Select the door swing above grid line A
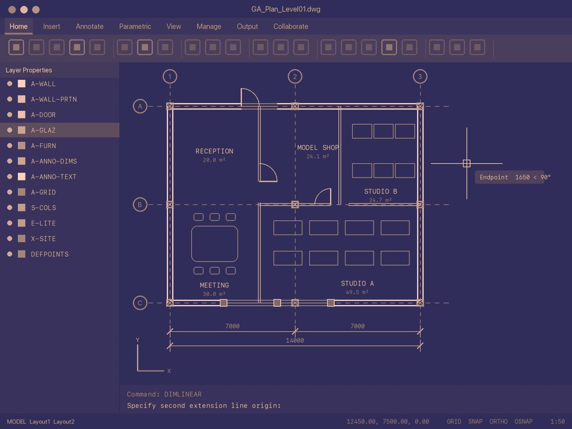Viewport: 572px width, 429px height. click(x=250, y=97)
